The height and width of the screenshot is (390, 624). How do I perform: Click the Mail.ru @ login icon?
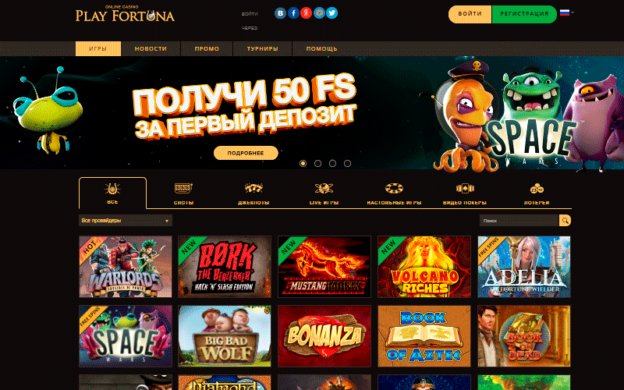[x=319, y=13]
